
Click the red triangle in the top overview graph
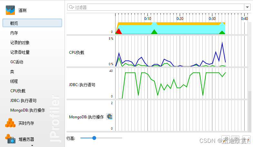click(x=119, y=31)
